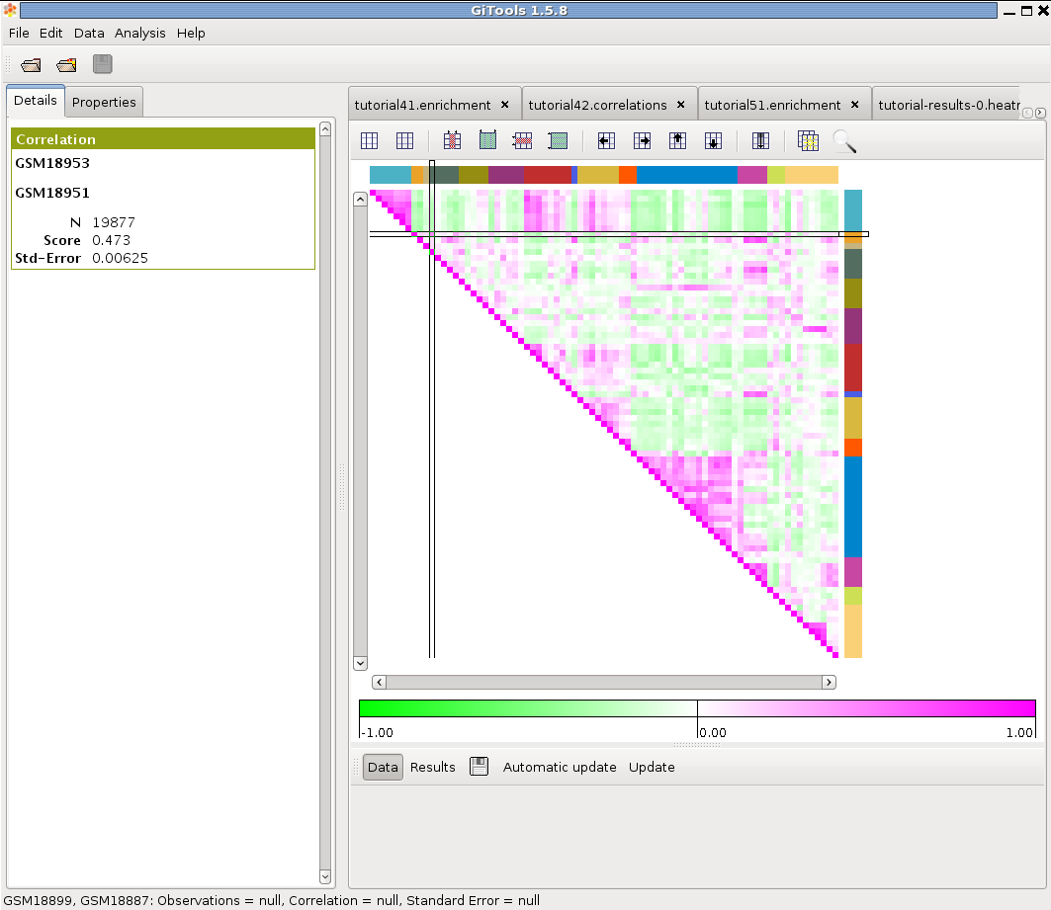The height and width of the screenshot is (910, 1051).
Task: Click the floppy disk icon next to Results
Action: [480, 766]
